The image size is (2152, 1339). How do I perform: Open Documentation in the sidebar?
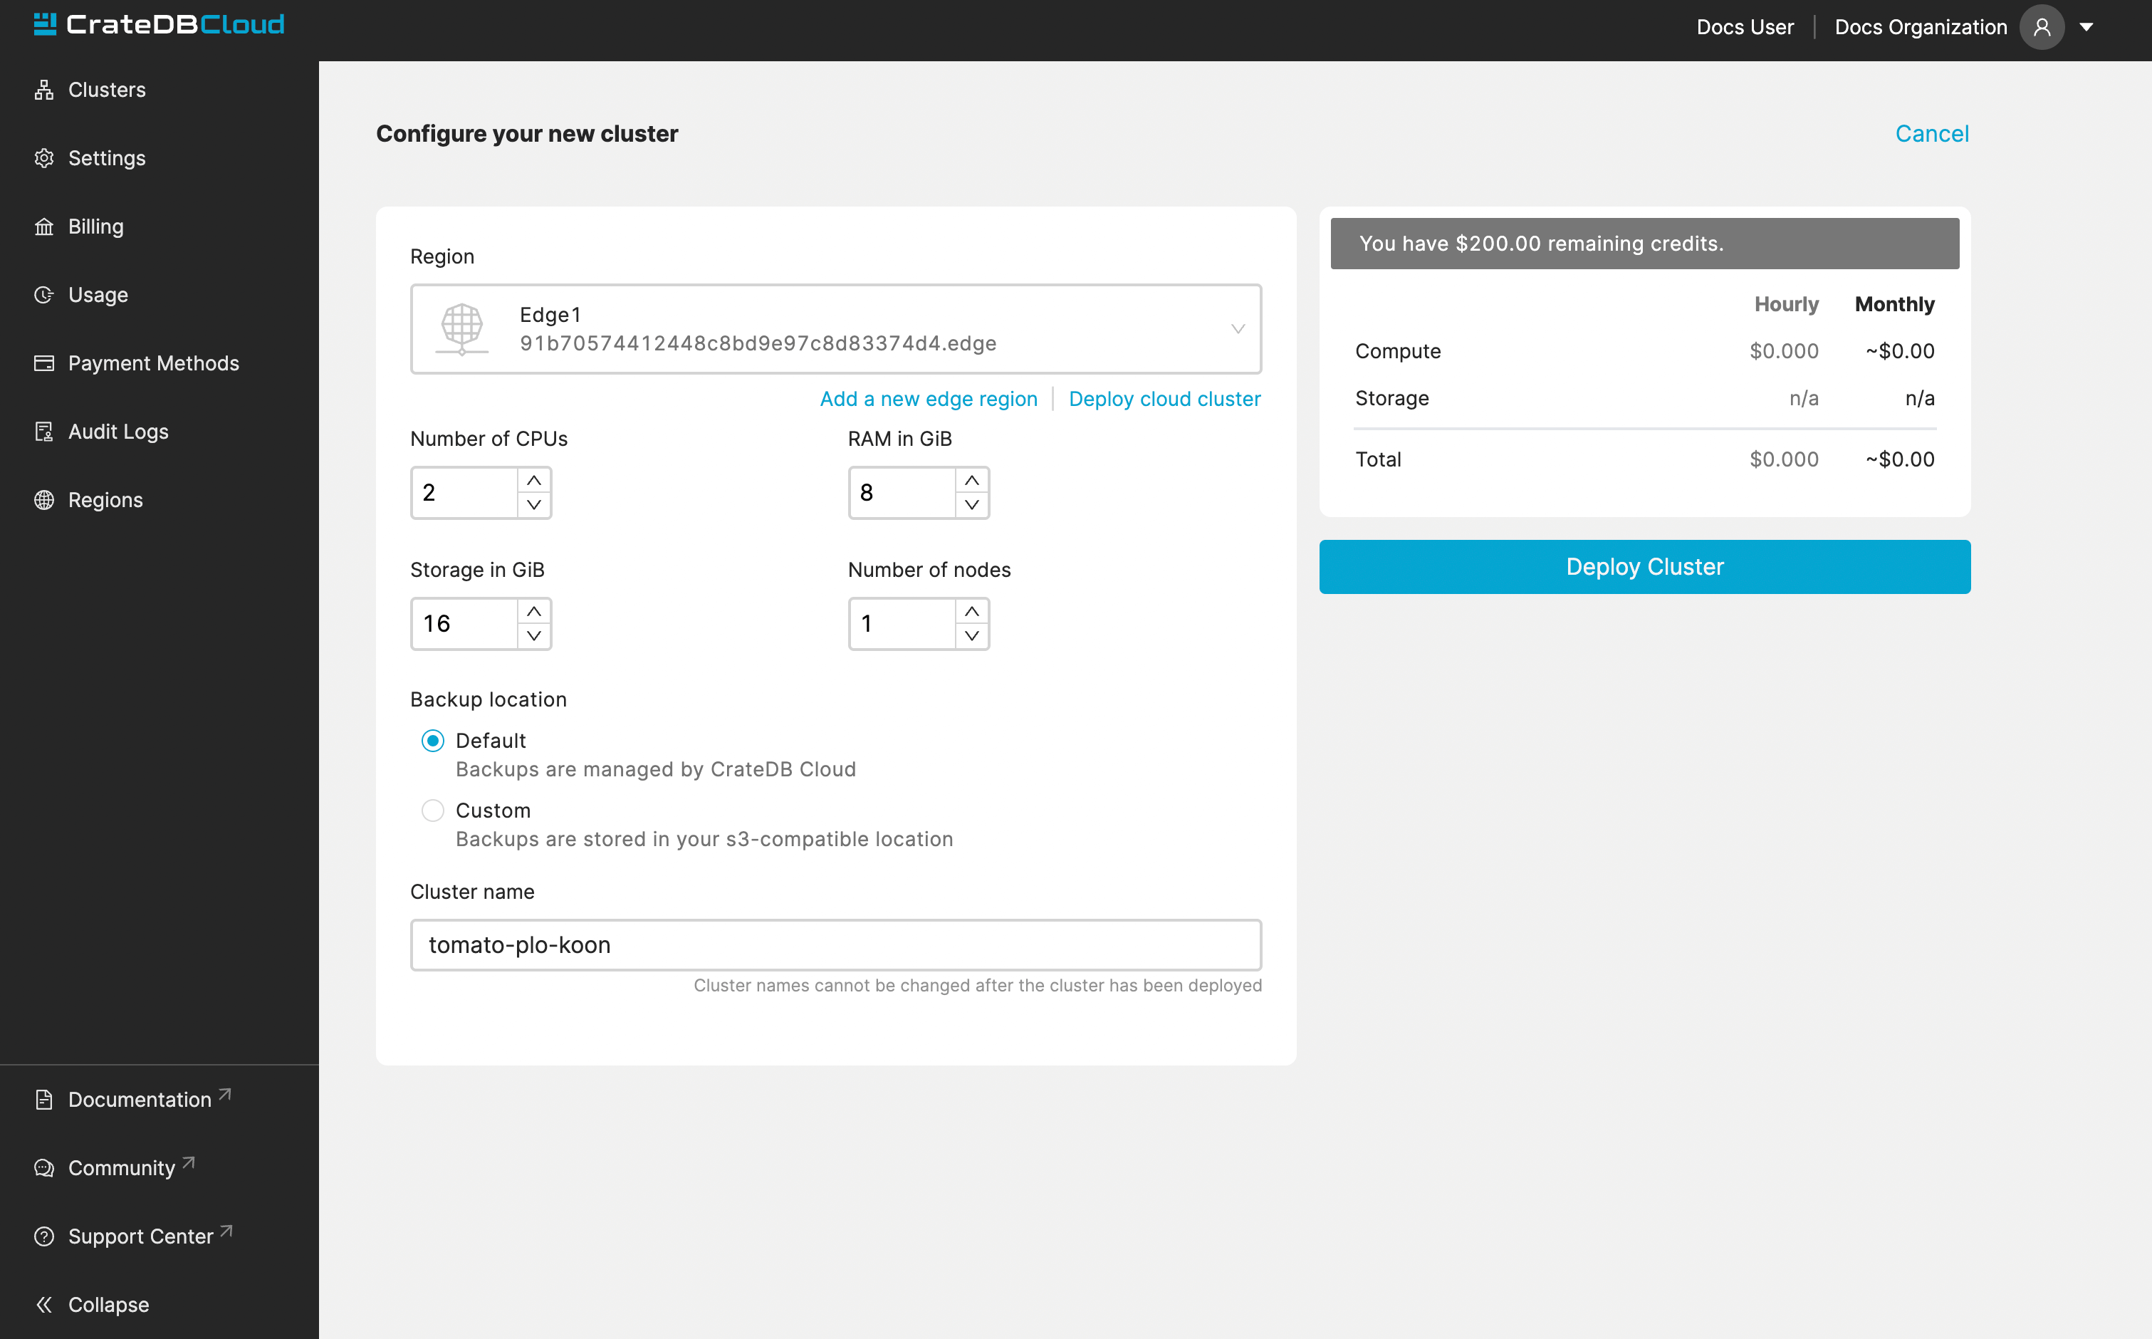click(139, 1099)
